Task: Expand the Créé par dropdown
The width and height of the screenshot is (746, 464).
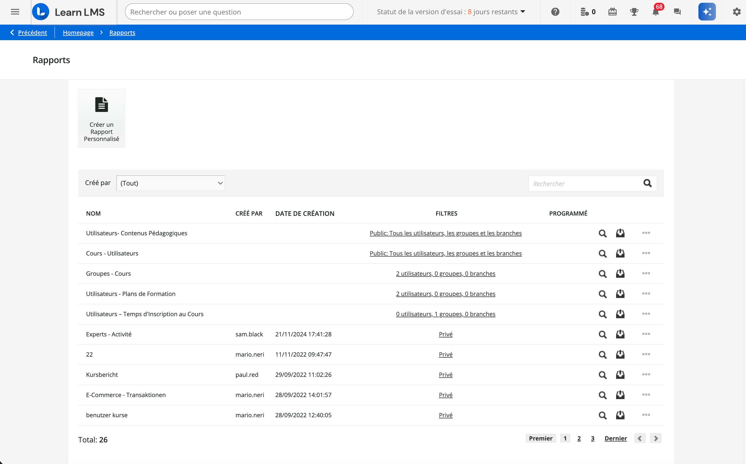Action: tap(170, 183)
